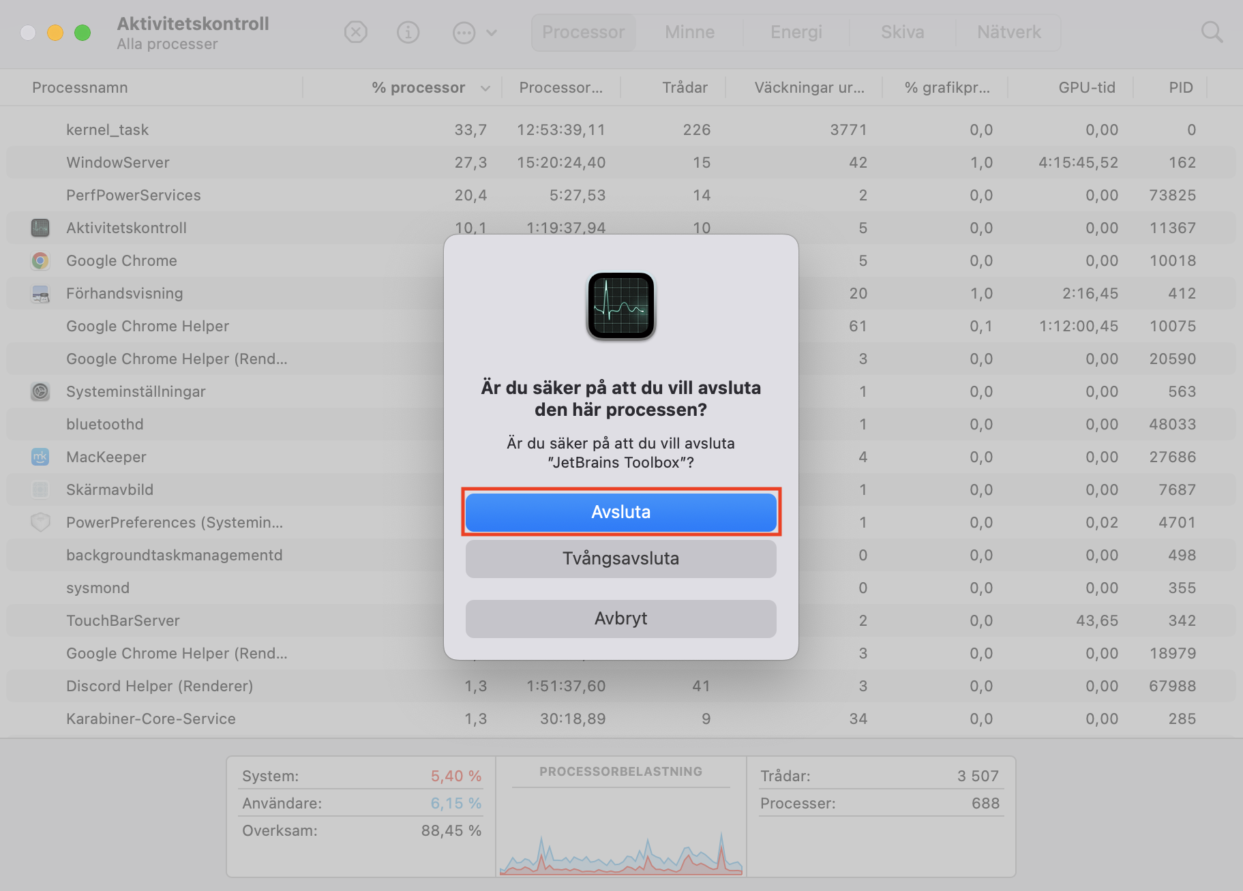Image resolution: width=1243 pixels, height=891 pixels.
Task: Select the Aktivitetskontroll app icon in list
Action: (x=40, y=228)
